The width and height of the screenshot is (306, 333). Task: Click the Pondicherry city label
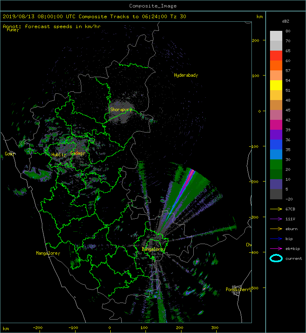tap(238, 289)
